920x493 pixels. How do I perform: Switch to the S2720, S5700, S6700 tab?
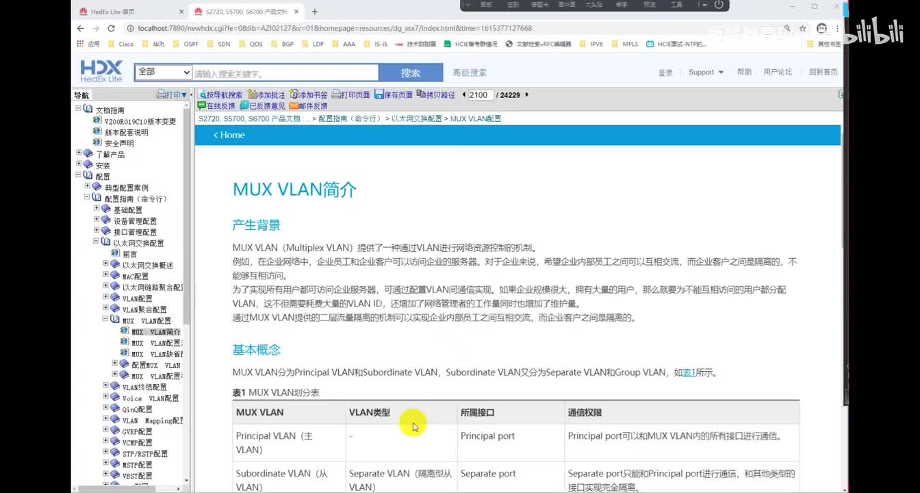(x=245, y=12)
